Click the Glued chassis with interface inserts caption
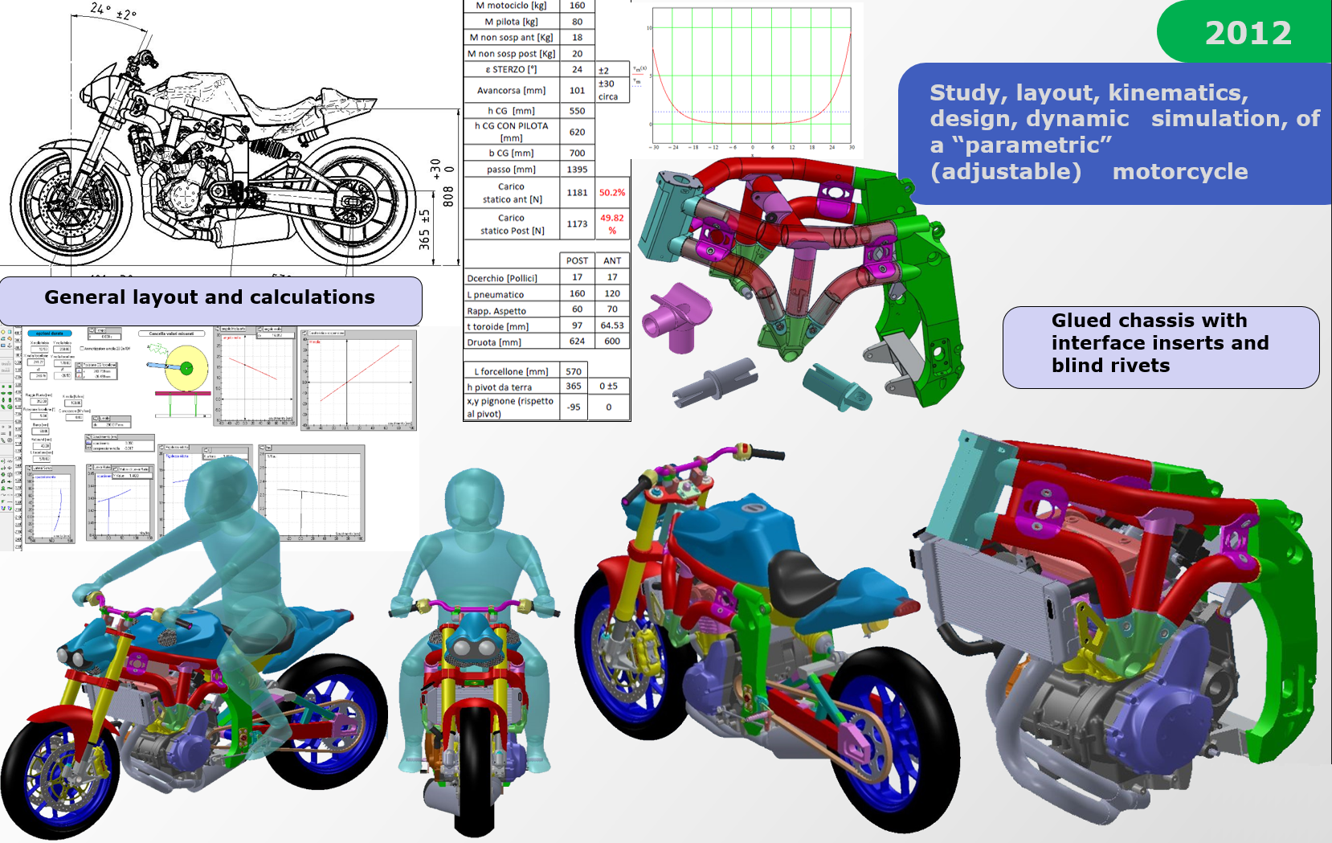This screenshot has width=1332, height=843. click(x=1161, y=347)
